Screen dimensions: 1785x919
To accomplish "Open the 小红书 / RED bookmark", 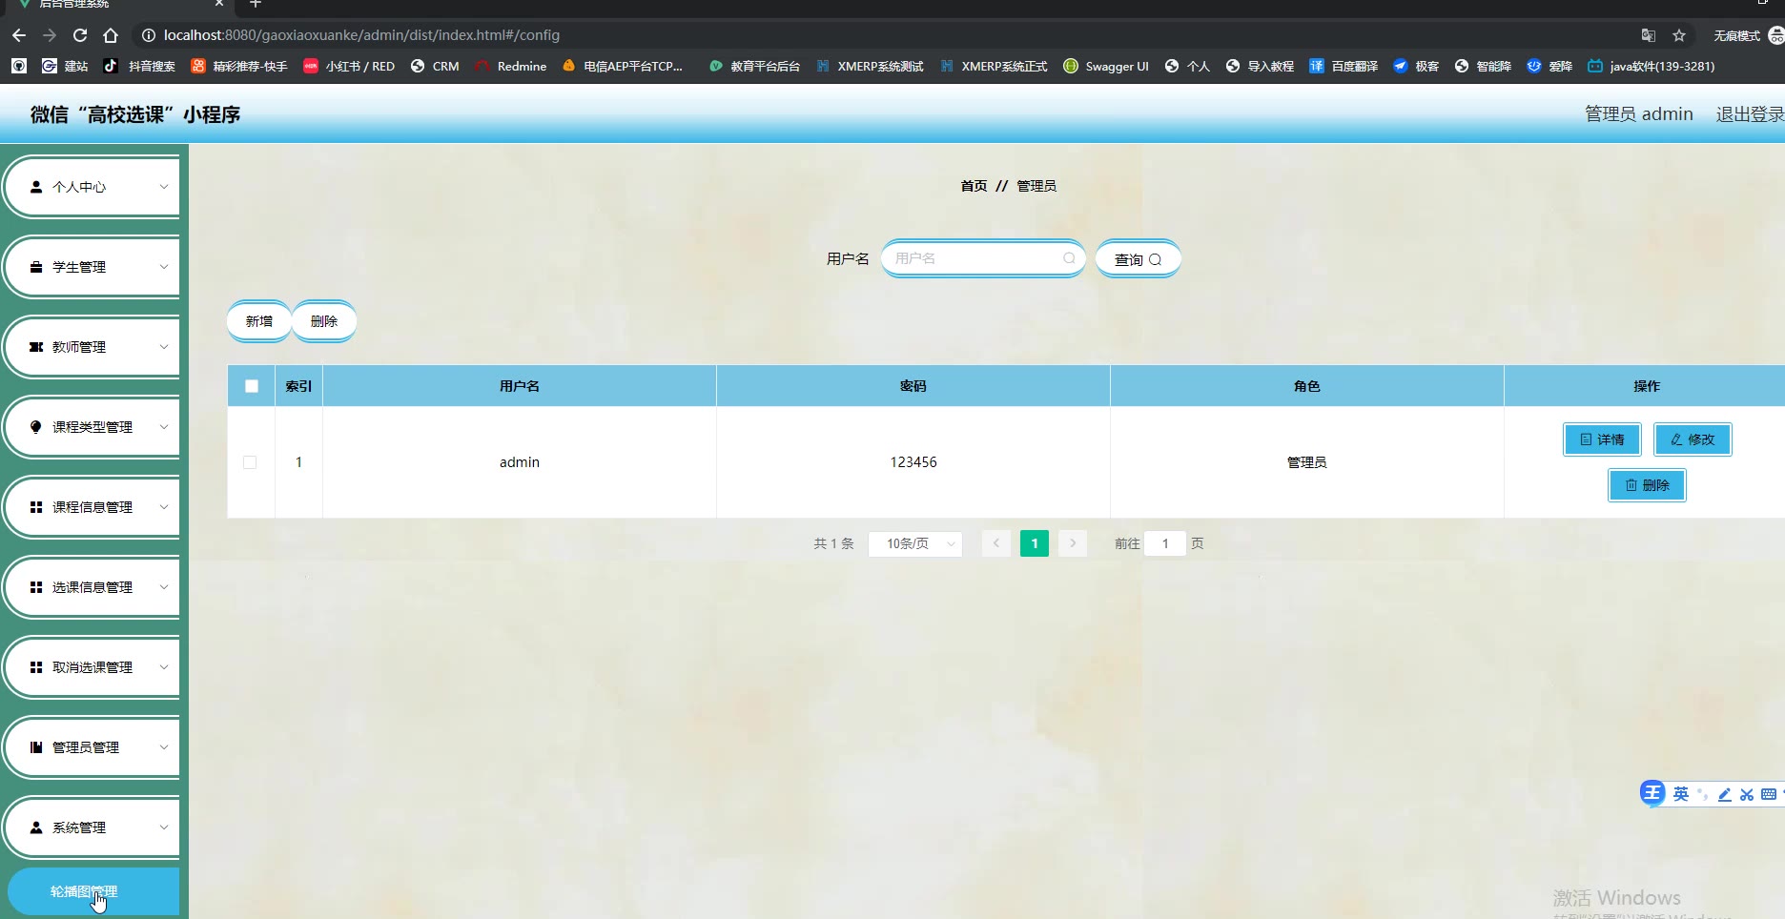I will click(x=349, y=66).
